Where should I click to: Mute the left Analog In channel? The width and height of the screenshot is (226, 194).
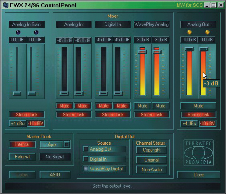coord(64,106)
